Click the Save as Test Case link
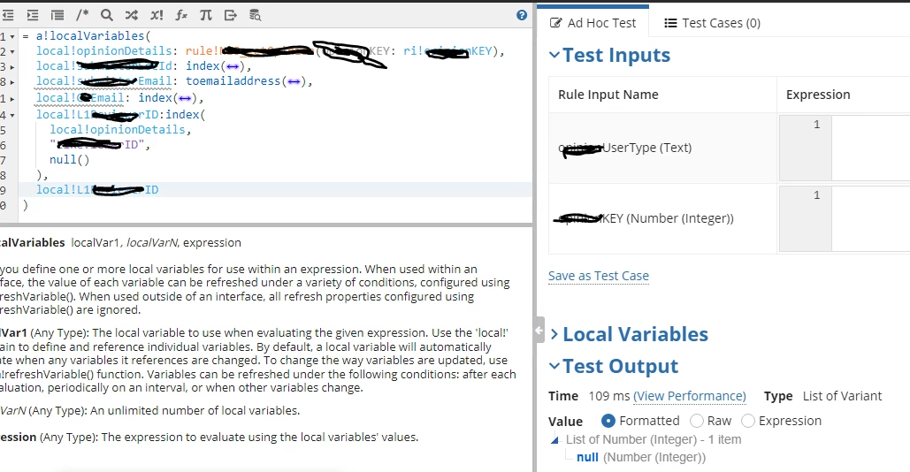This screenshot has height=472, width=910. pos(599,276)
